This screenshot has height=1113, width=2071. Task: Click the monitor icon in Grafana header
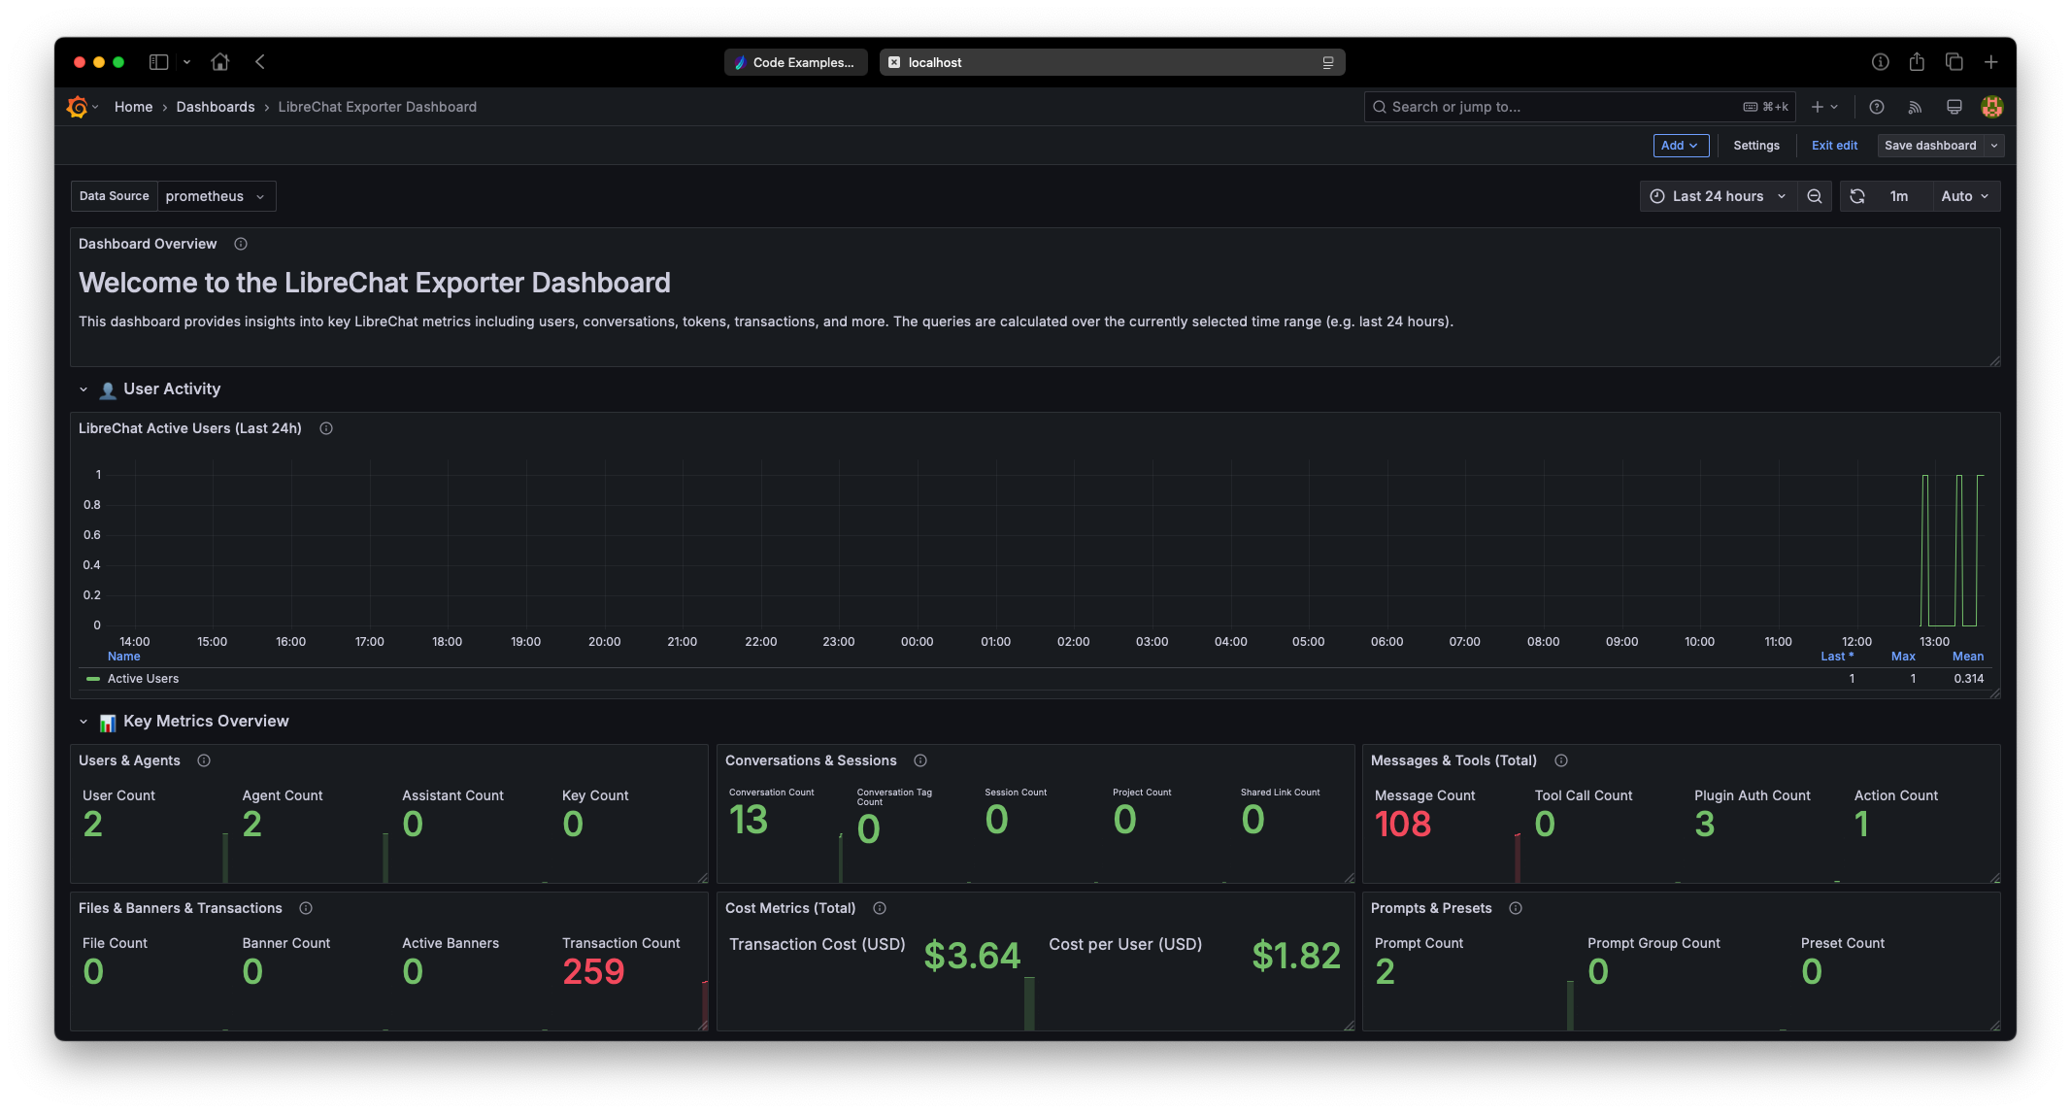point(1954,107)
